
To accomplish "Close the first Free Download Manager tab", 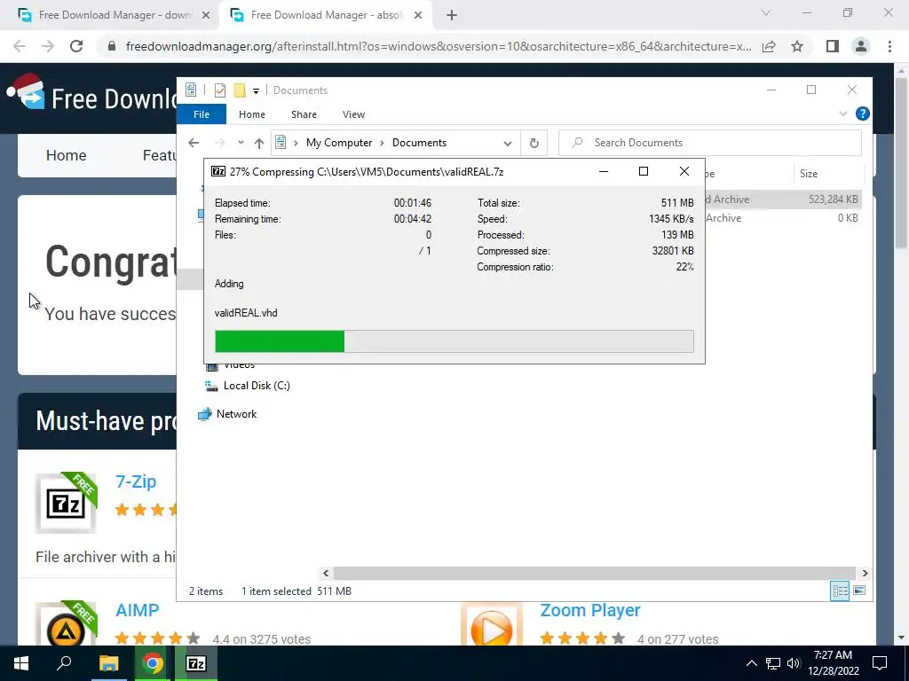I will point(206,16).
